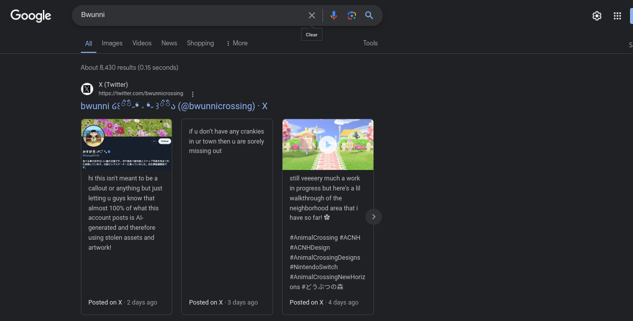Open the AI-generated callout tweet text
Viewport: 633px width, 321px height.
point(125,213)
